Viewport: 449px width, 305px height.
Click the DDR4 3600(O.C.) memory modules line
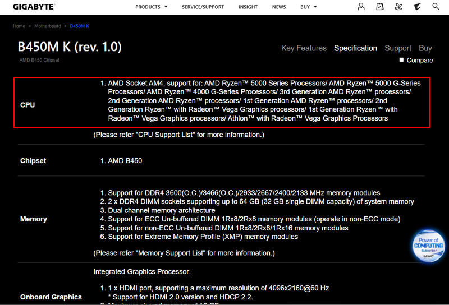click(x=240, y=193)
